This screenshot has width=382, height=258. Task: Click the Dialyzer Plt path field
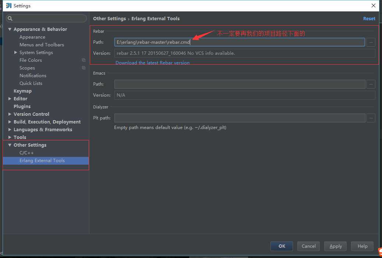(240, 118)
